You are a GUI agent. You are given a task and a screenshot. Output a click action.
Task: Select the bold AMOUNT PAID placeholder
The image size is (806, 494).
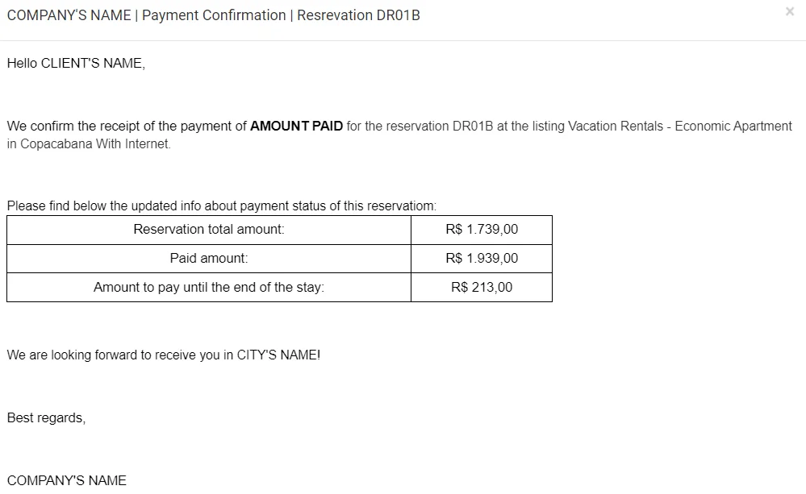click(x=297, y=127)
